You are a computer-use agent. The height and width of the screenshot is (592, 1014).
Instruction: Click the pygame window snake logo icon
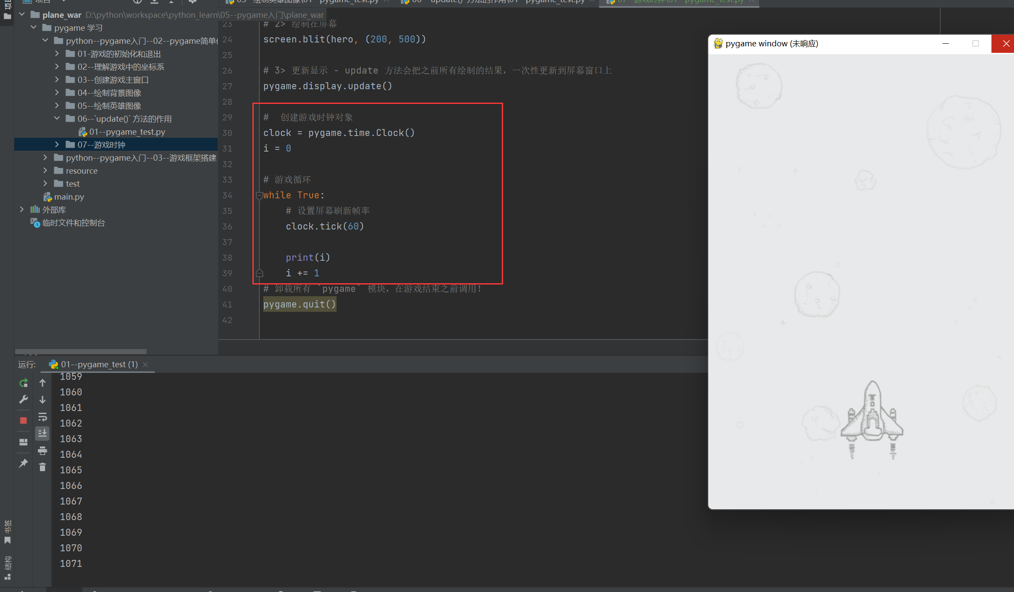(x=718, y=43)
